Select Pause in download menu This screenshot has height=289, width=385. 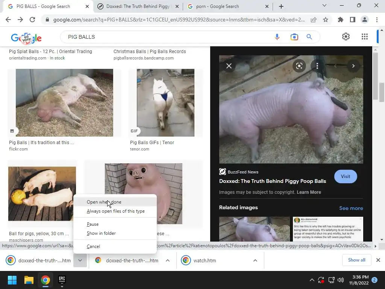115,224
